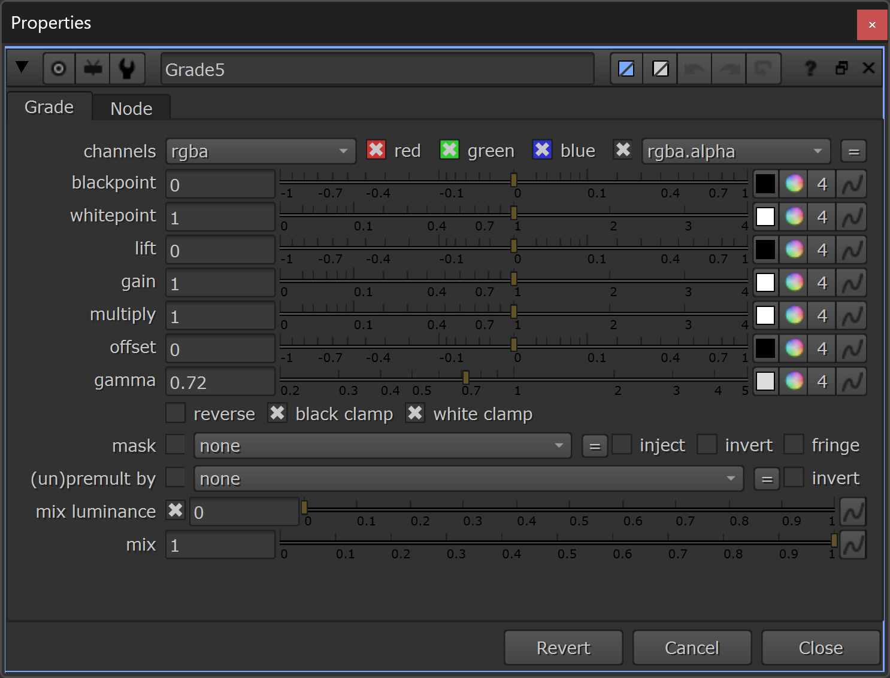
Task: Enable the mask checkbox
Action: tap(175, 445)
